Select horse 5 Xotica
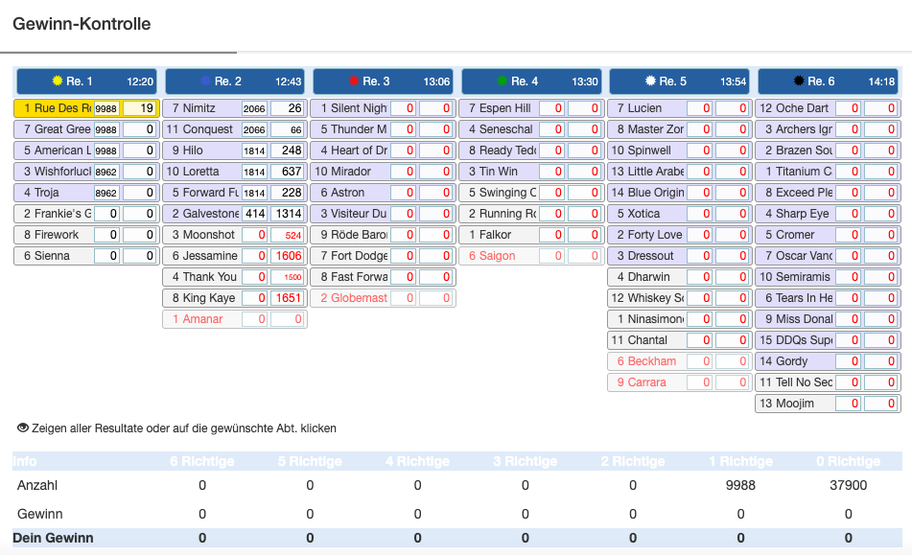The image size is (912, 555). click(x=680, y=214)
